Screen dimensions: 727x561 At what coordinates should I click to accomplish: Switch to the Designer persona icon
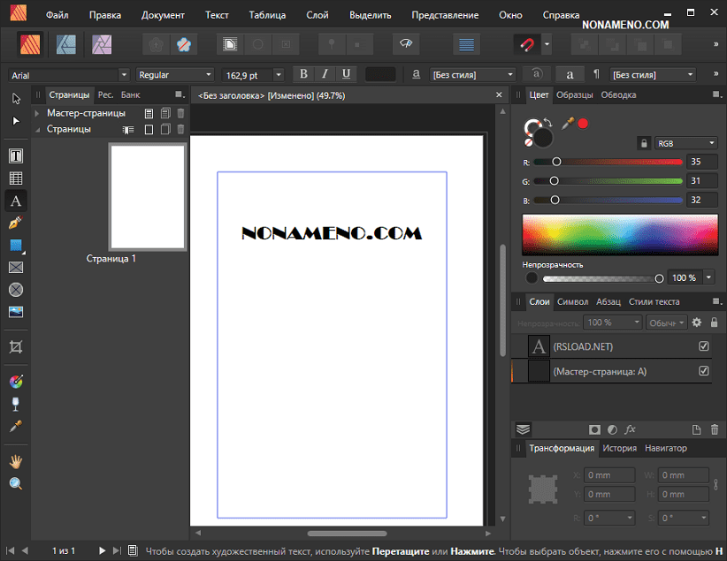tap(65, 43)
